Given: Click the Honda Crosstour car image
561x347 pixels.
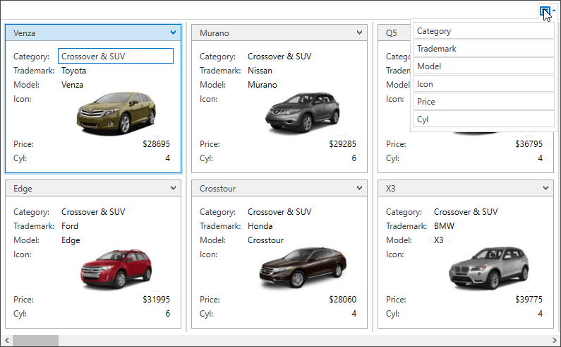Looking at the screenshot, I should [x=303, y=267].
